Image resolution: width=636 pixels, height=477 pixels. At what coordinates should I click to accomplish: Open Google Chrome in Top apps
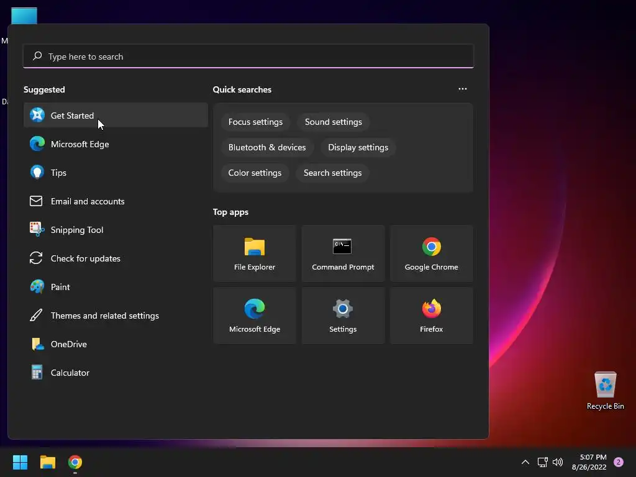click(x=431, y=253)
